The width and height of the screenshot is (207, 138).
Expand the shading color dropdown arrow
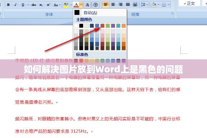tap(158, 4)
